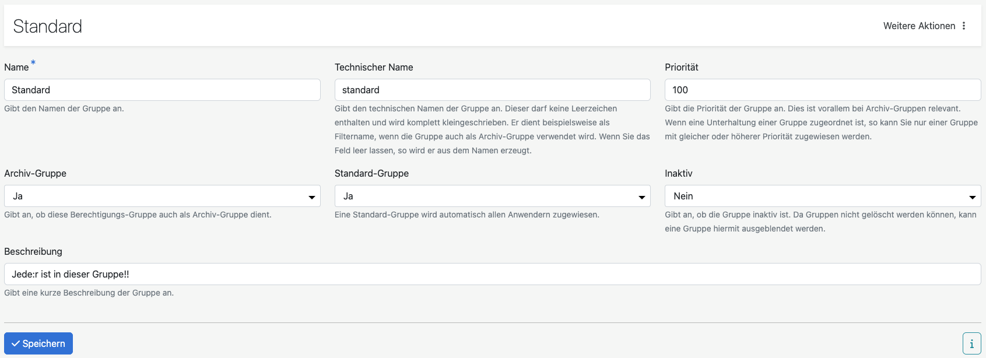Click the three-dot icon beside Weitere Aktionen
Image resolution: width=986 pixels, height=358 pixels.
(x=964, y=26)
